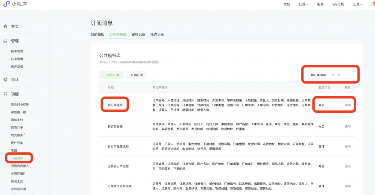Open 小程序联盟 in the sidebar

(x=18, y=189)
